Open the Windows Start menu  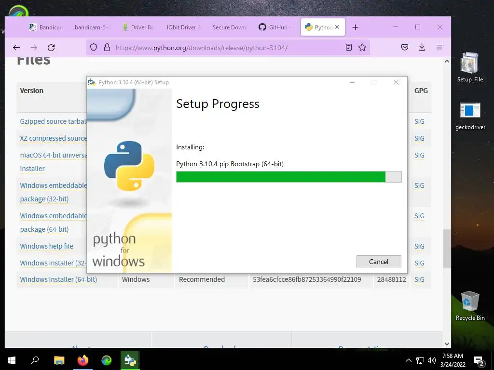point(12,360)
